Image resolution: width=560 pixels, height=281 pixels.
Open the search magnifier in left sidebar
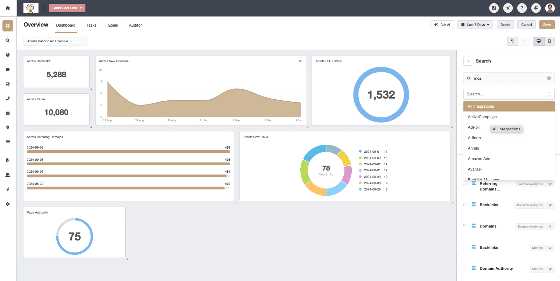coord(8,41)
